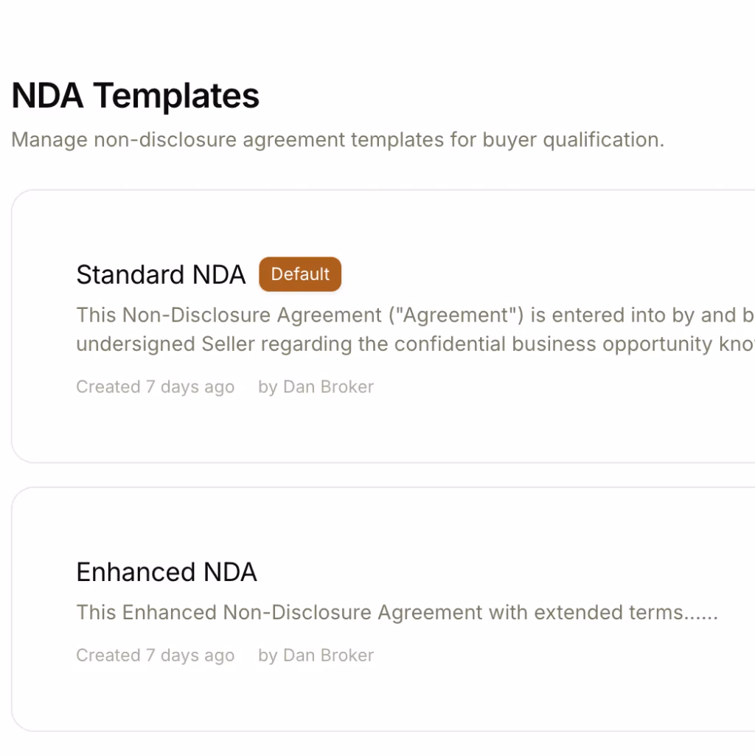The width and height of the screenshot is (755, 755).
Task: Click 'by Dan Broker' under Enhanced NDA
Action: coord(316,655)
